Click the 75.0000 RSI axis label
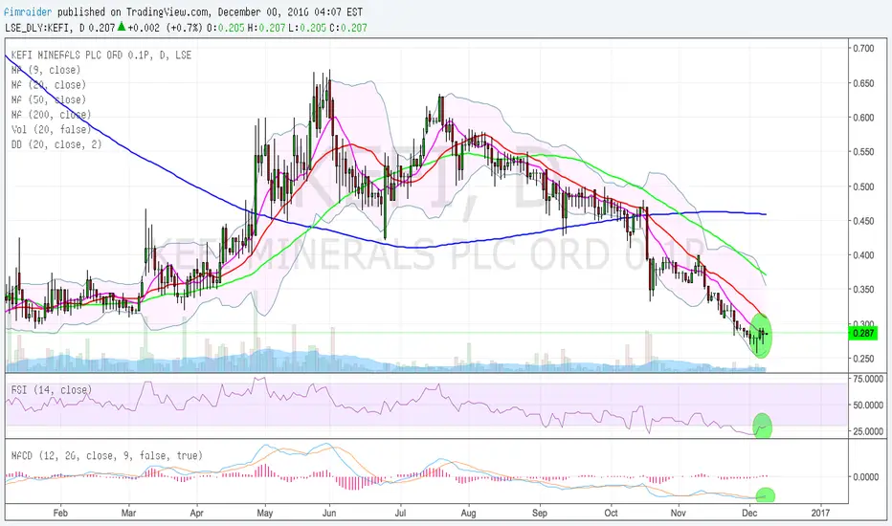Screen dimensions: 892x526 (x=867, y=379)
